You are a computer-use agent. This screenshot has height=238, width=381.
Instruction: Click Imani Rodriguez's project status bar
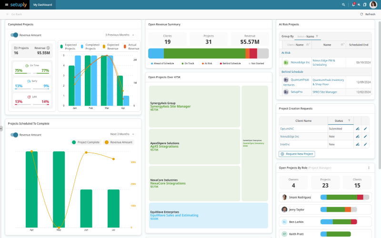pyautogui.click(x=345, y=197)
